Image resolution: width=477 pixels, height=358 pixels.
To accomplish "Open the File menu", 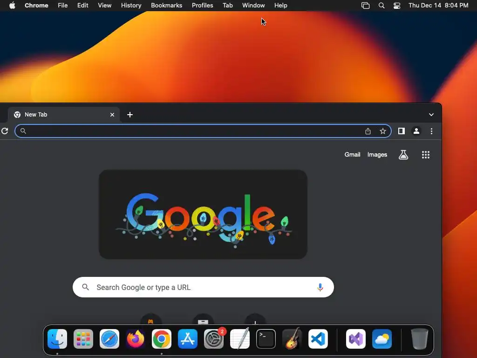I will tap(63, 6).
